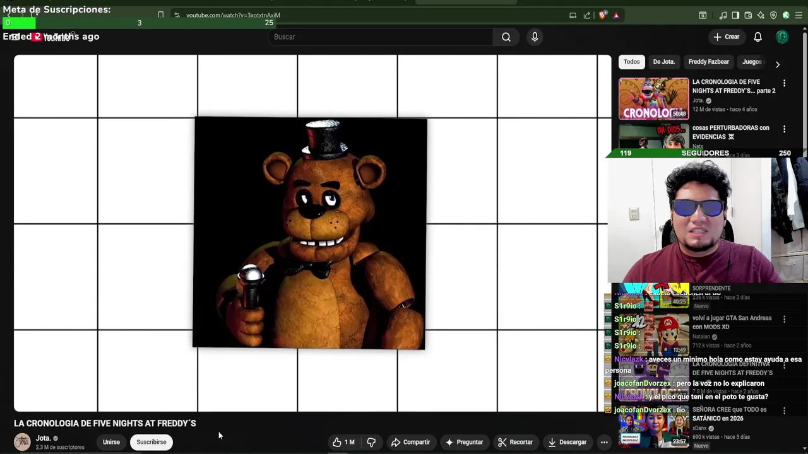Click the Descargar button
Viewport: 808px width, 454px height.
[567, 442]
